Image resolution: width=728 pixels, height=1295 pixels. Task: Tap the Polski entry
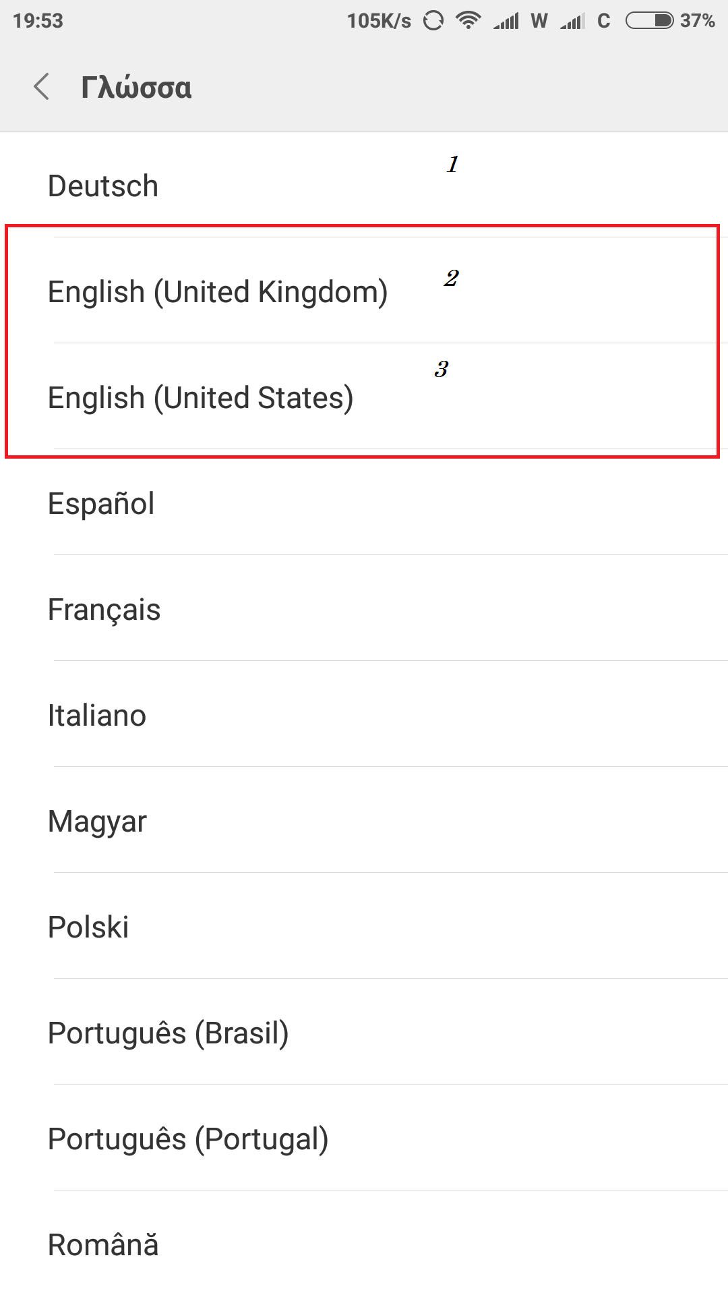[88, 927]
